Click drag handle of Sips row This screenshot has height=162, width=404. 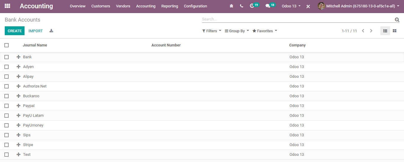(x=18, y=135)
